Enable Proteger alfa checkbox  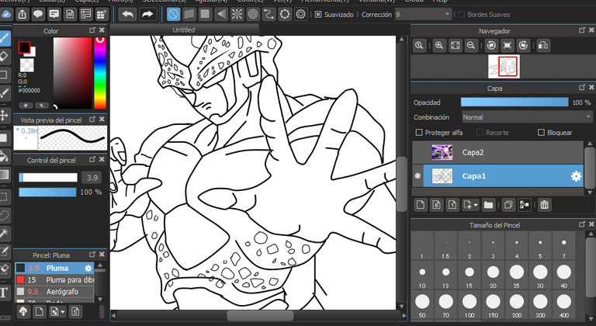coord(419,133)
